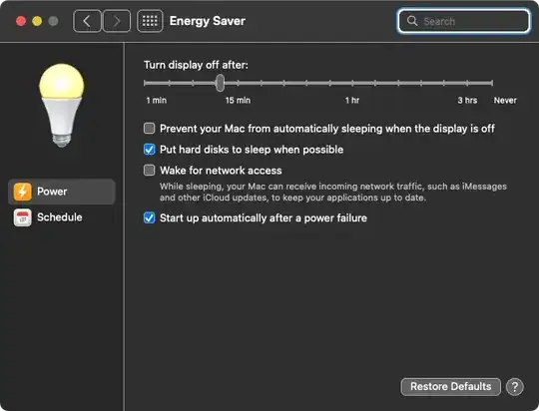The height and width of the screenshot is (411, 539).
Task: Click the magnifying glass search icon
Action: tap(412, 21)
